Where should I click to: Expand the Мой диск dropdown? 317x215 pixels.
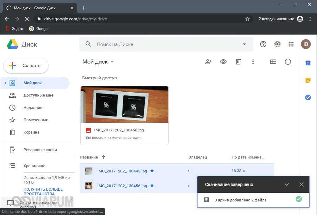coord(112,62)
